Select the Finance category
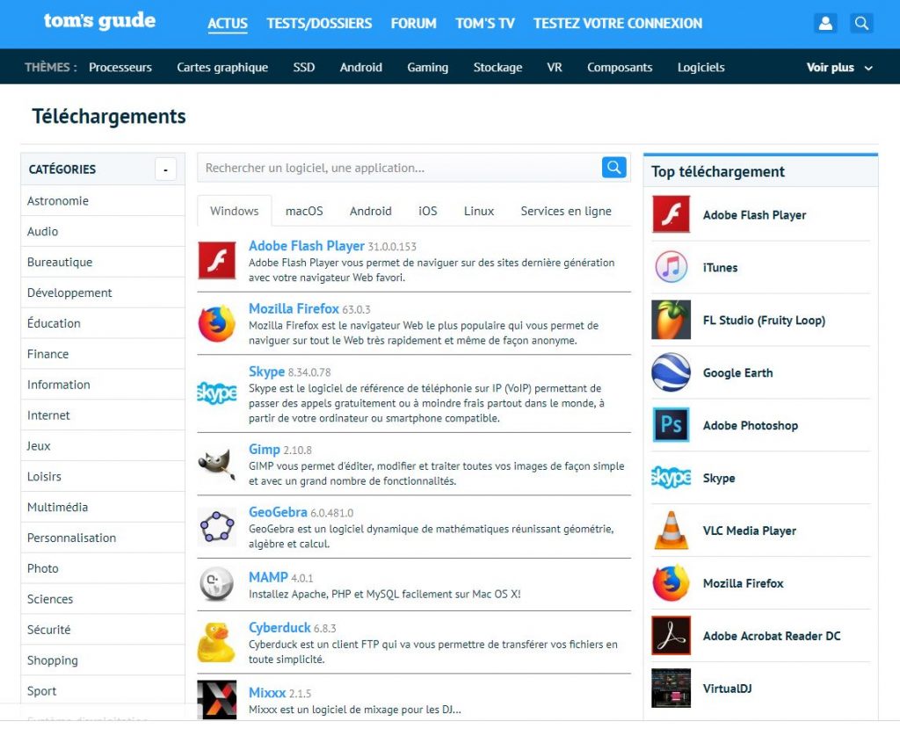Screen dimensions: 900x736 click(103, 354)
